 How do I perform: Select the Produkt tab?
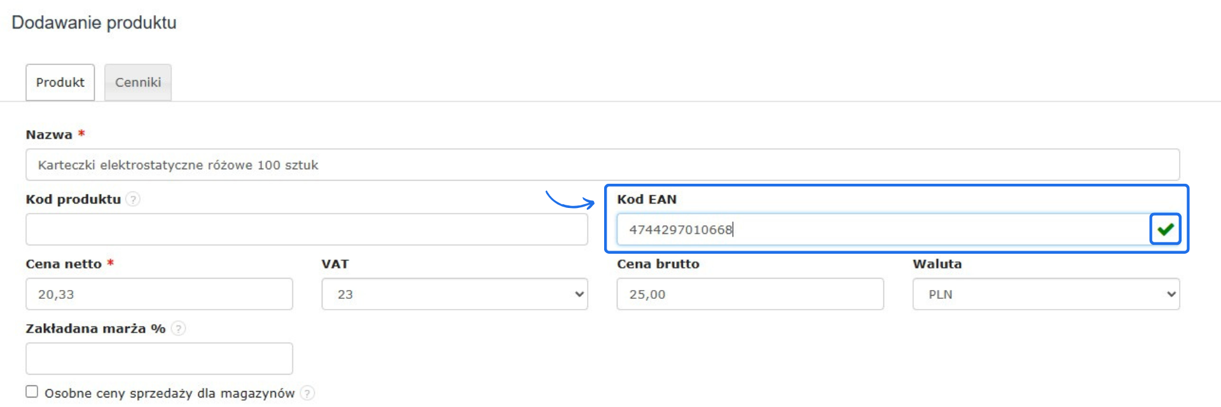pos(60,82)
